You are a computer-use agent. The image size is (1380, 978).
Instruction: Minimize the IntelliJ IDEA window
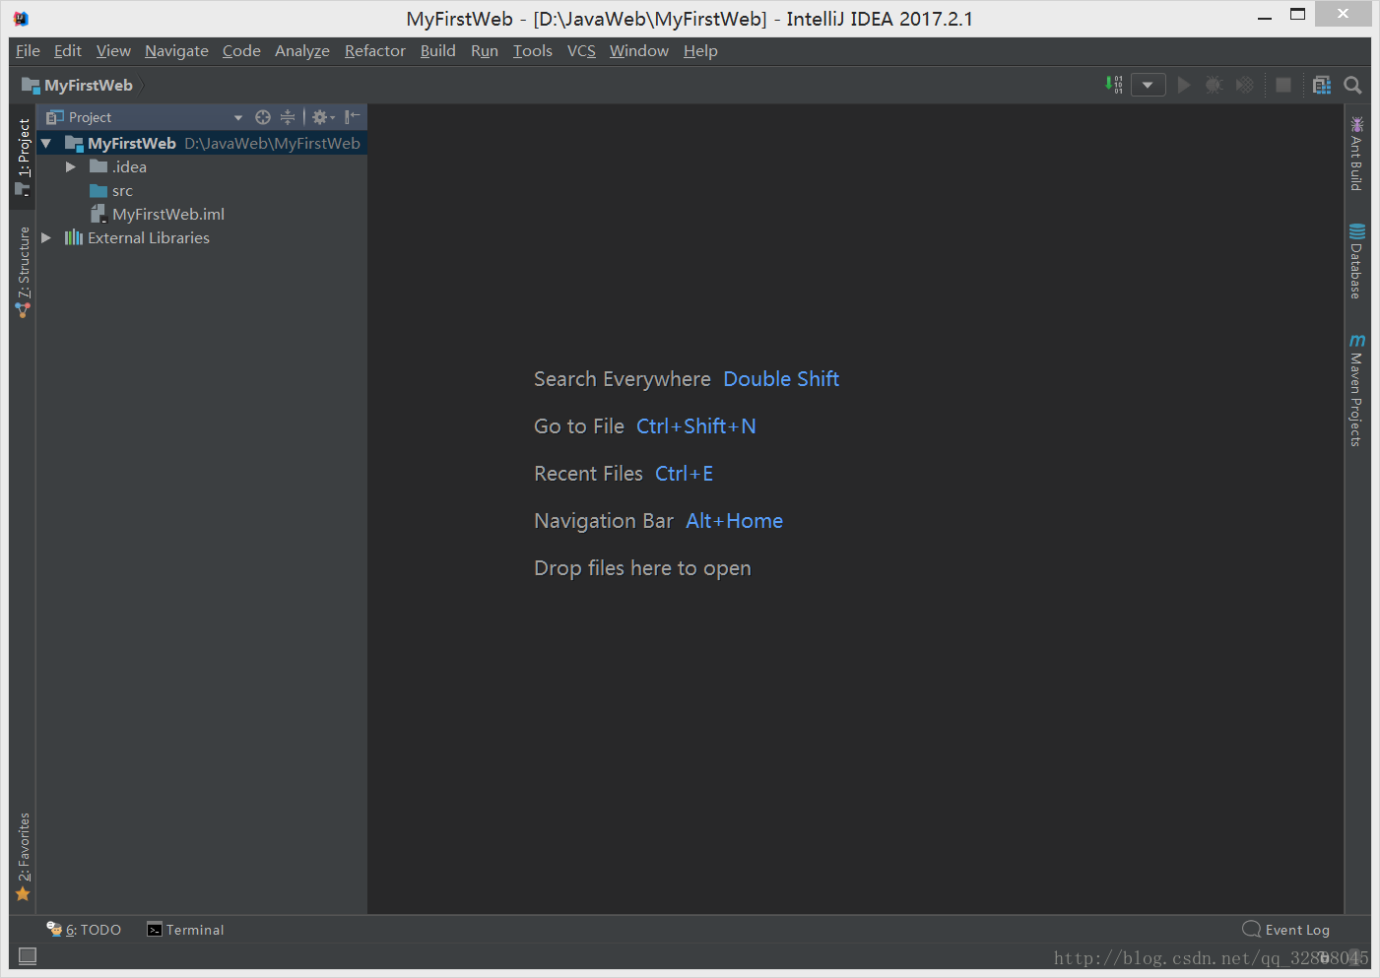1265,16
